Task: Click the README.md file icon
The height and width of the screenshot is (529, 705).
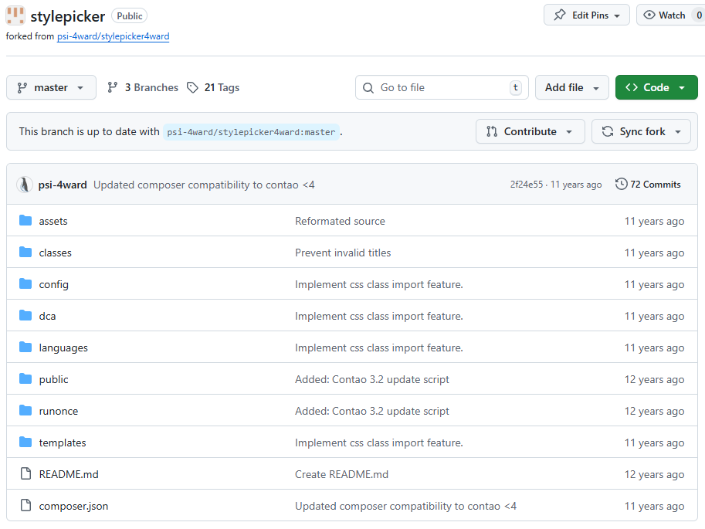Action: (25, 474)
